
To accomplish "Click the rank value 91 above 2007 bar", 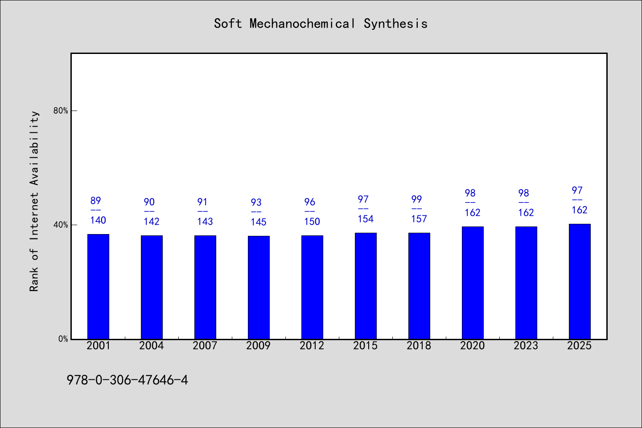I will click(203, 202).
